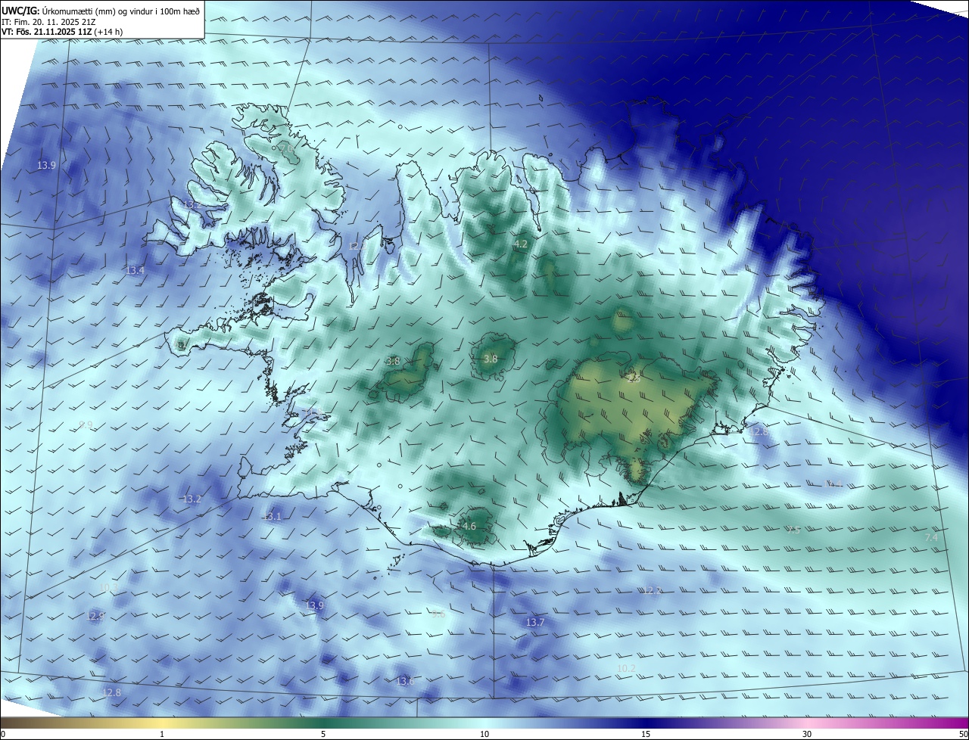The width and height of the screenshot is (969, 740).
Task: Select the 12.9 value label on the map
Action: pos(95,617)
